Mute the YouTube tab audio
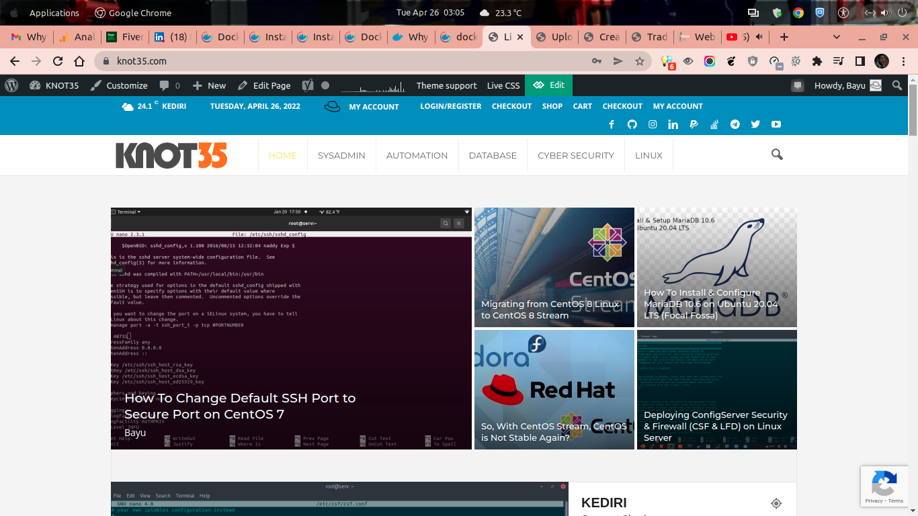 point(759,37)
